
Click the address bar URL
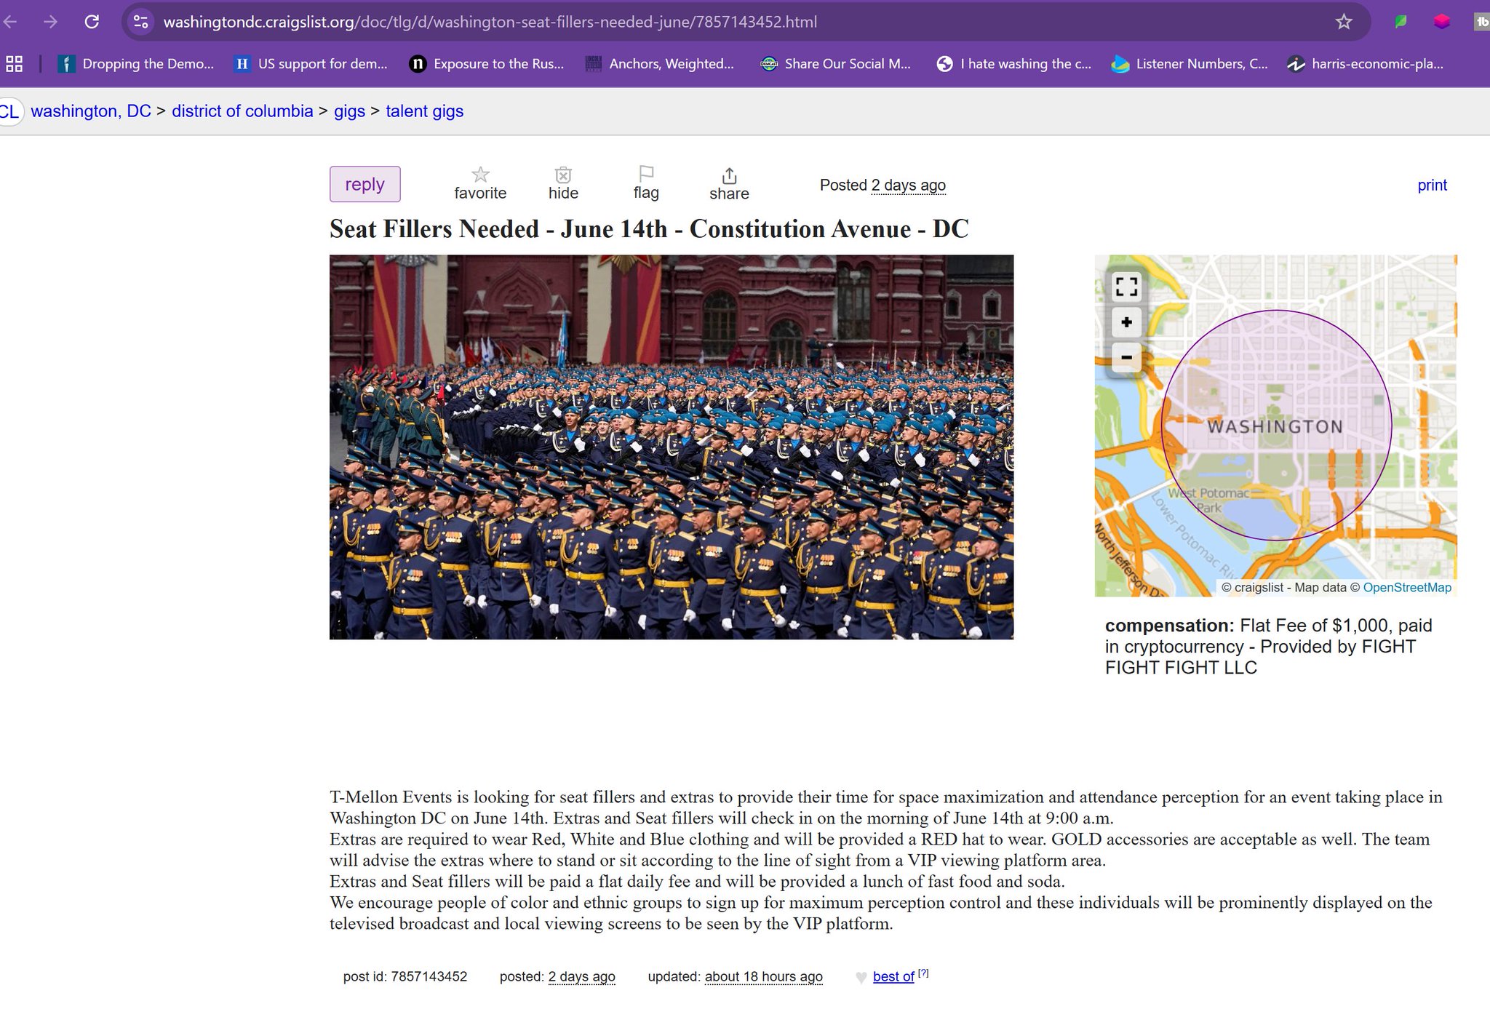[x=490, y=22]
